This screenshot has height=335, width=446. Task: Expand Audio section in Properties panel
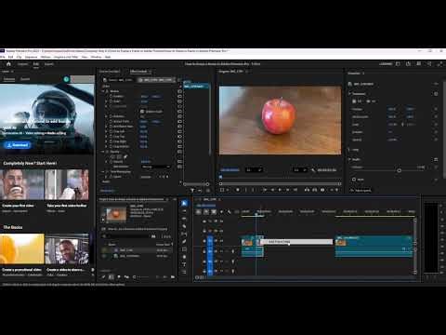(350, 159)
